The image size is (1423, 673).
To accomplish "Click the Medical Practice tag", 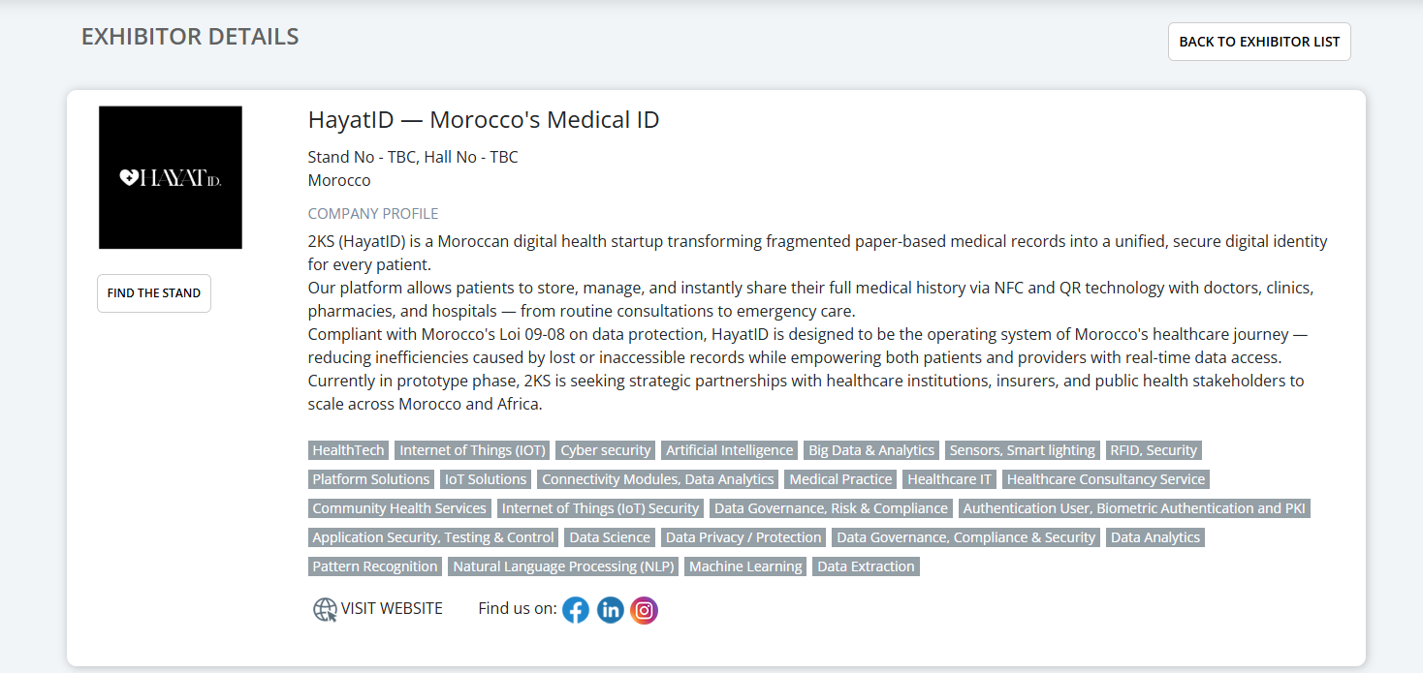I will 840,478.
